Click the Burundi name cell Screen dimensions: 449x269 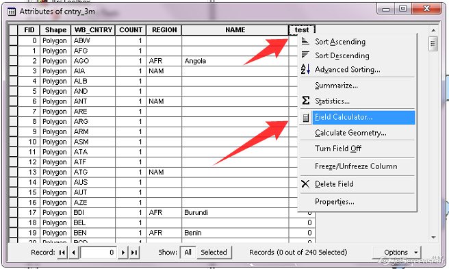click(x=235, y=213)
